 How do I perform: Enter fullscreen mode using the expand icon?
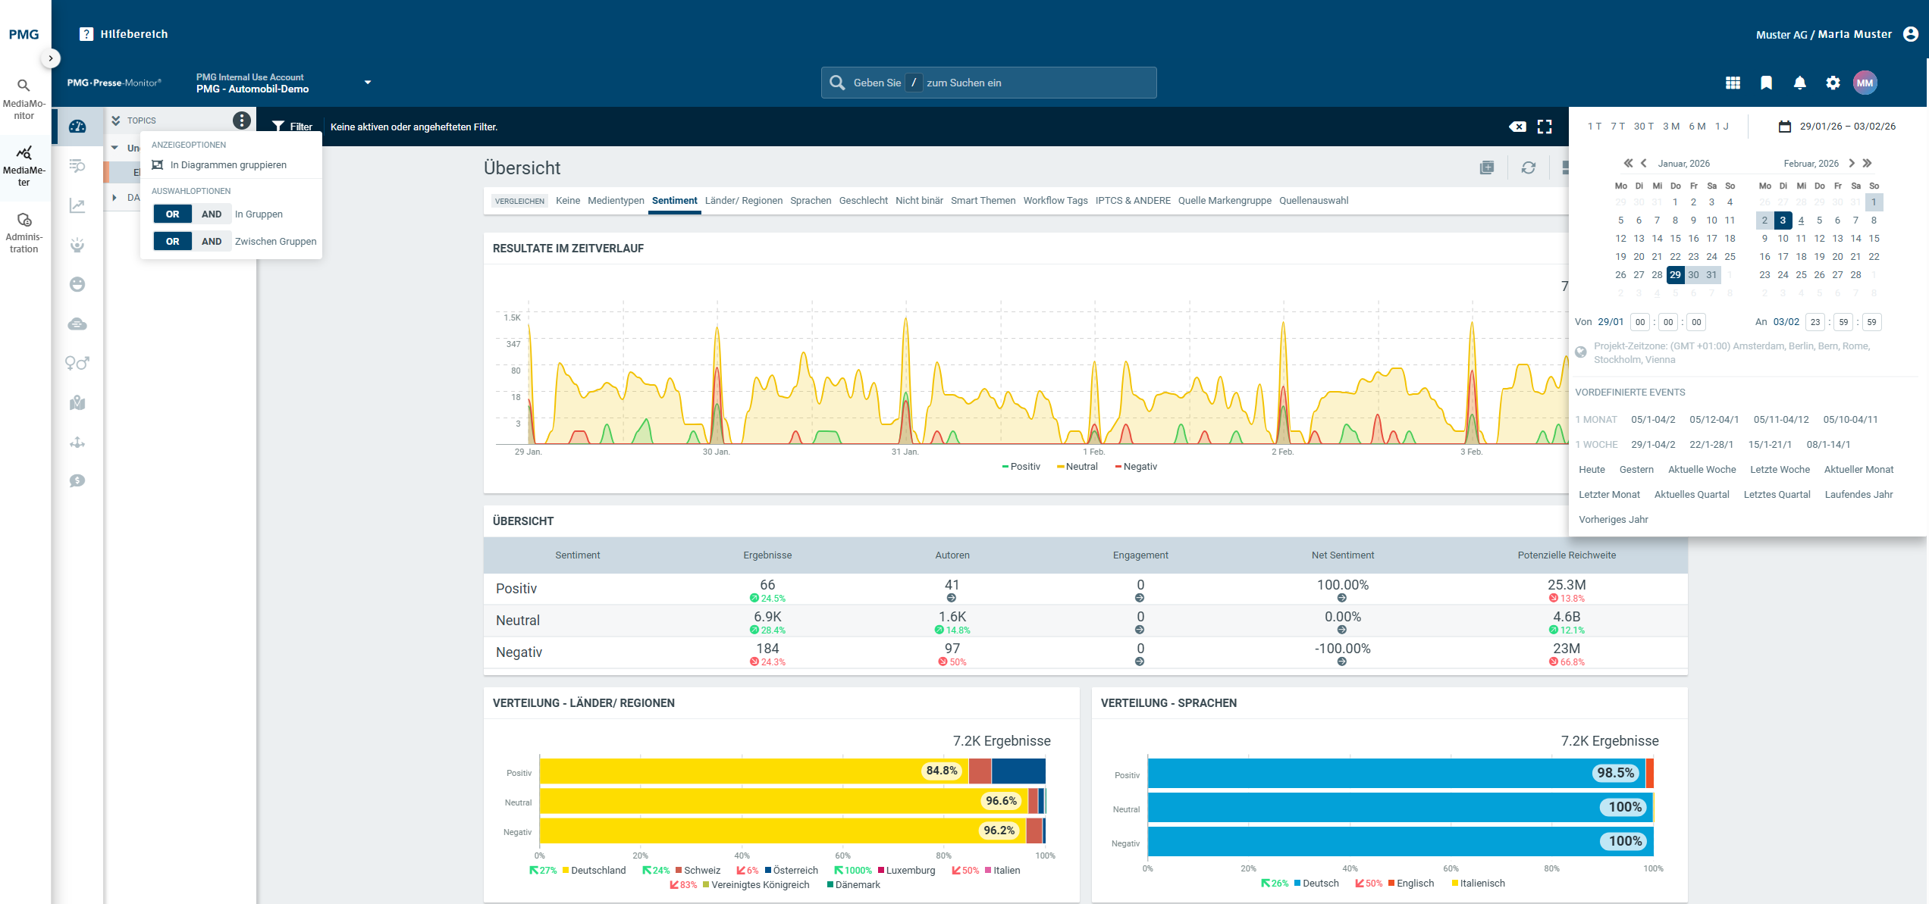(1545, 127)
